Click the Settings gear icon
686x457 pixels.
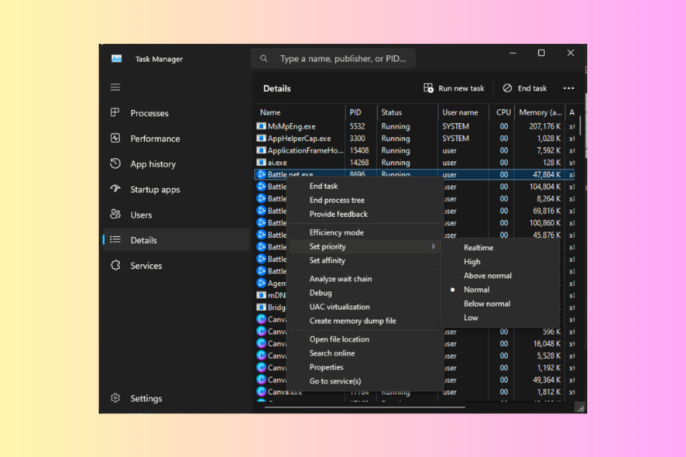click(115, 398)
